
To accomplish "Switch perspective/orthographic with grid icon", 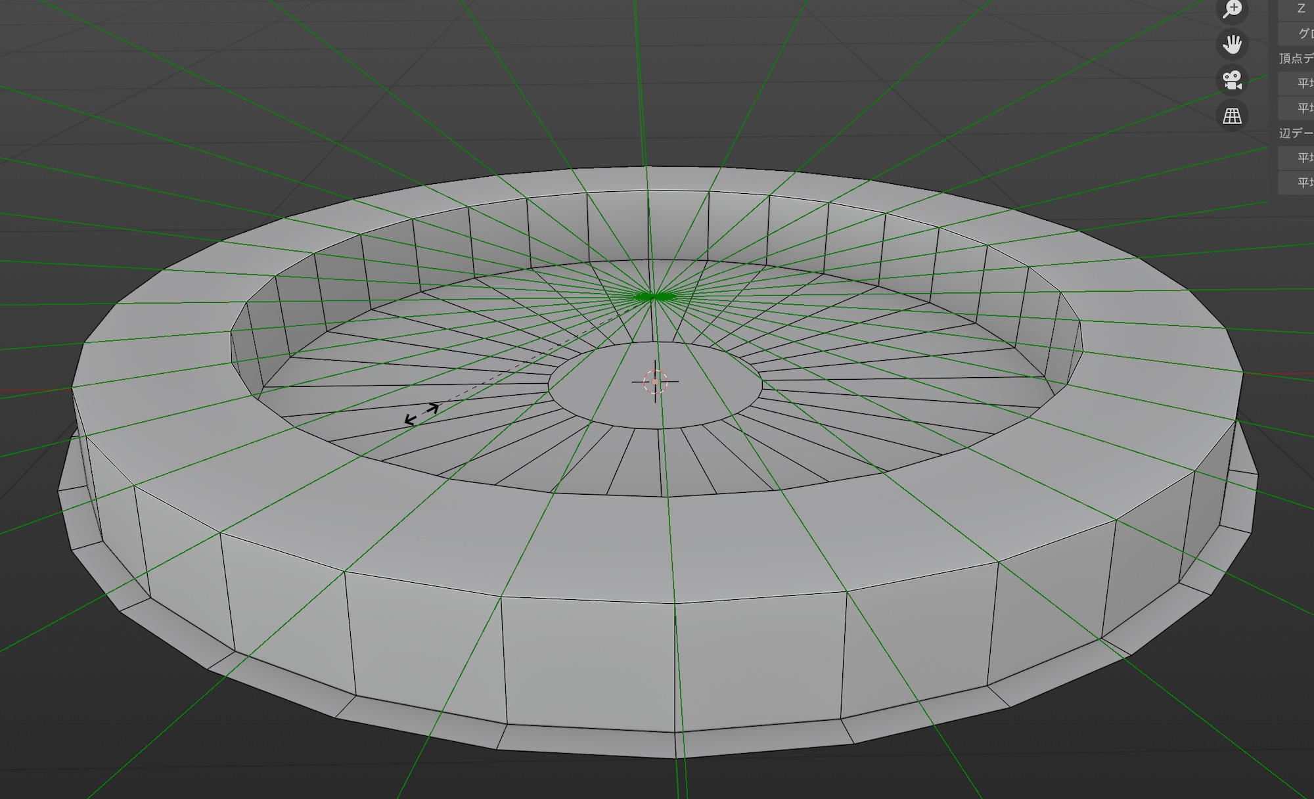I will pyautogui.click(x=1232, y=116).
